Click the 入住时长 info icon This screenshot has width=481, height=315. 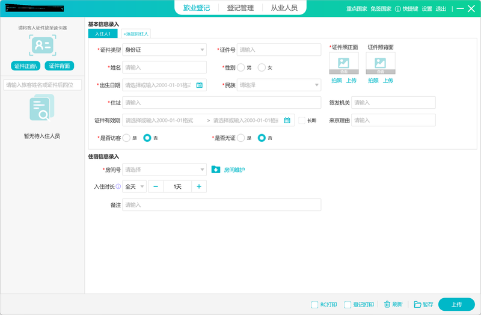pos(118,186)
